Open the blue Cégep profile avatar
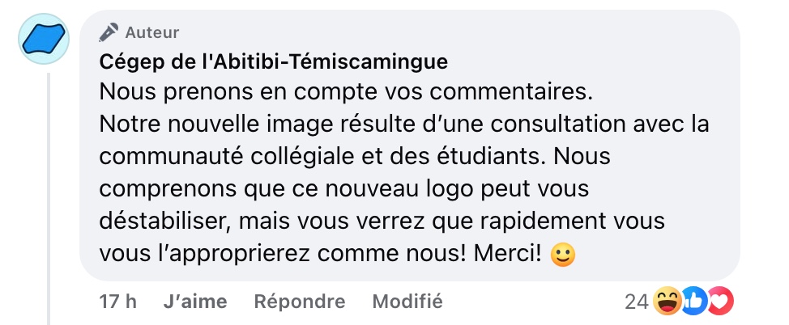The width and height of the screenshot is (789, 325). (43, 39)
